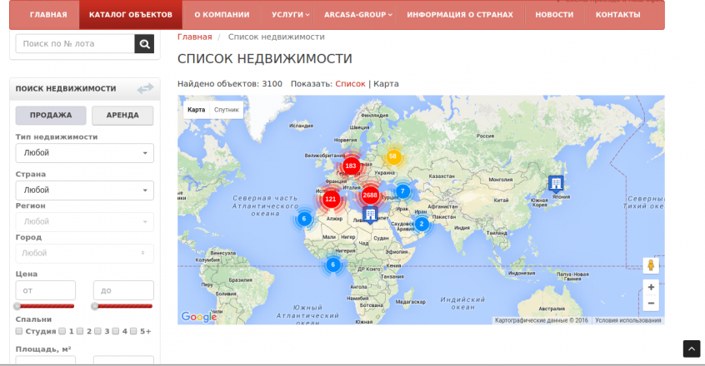Viewport: 705px width, 366px height.
Task: Open the Город dropdown
Action: click(x=84, y=253)
